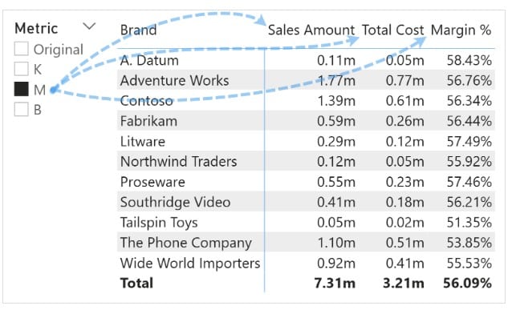The image size is (512, 310).
Task: Click the Northwind Traders brand cell
Action: coord(179,162)
